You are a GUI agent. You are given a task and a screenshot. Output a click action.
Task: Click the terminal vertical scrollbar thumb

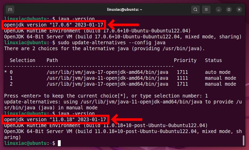[x=244, y=140]
